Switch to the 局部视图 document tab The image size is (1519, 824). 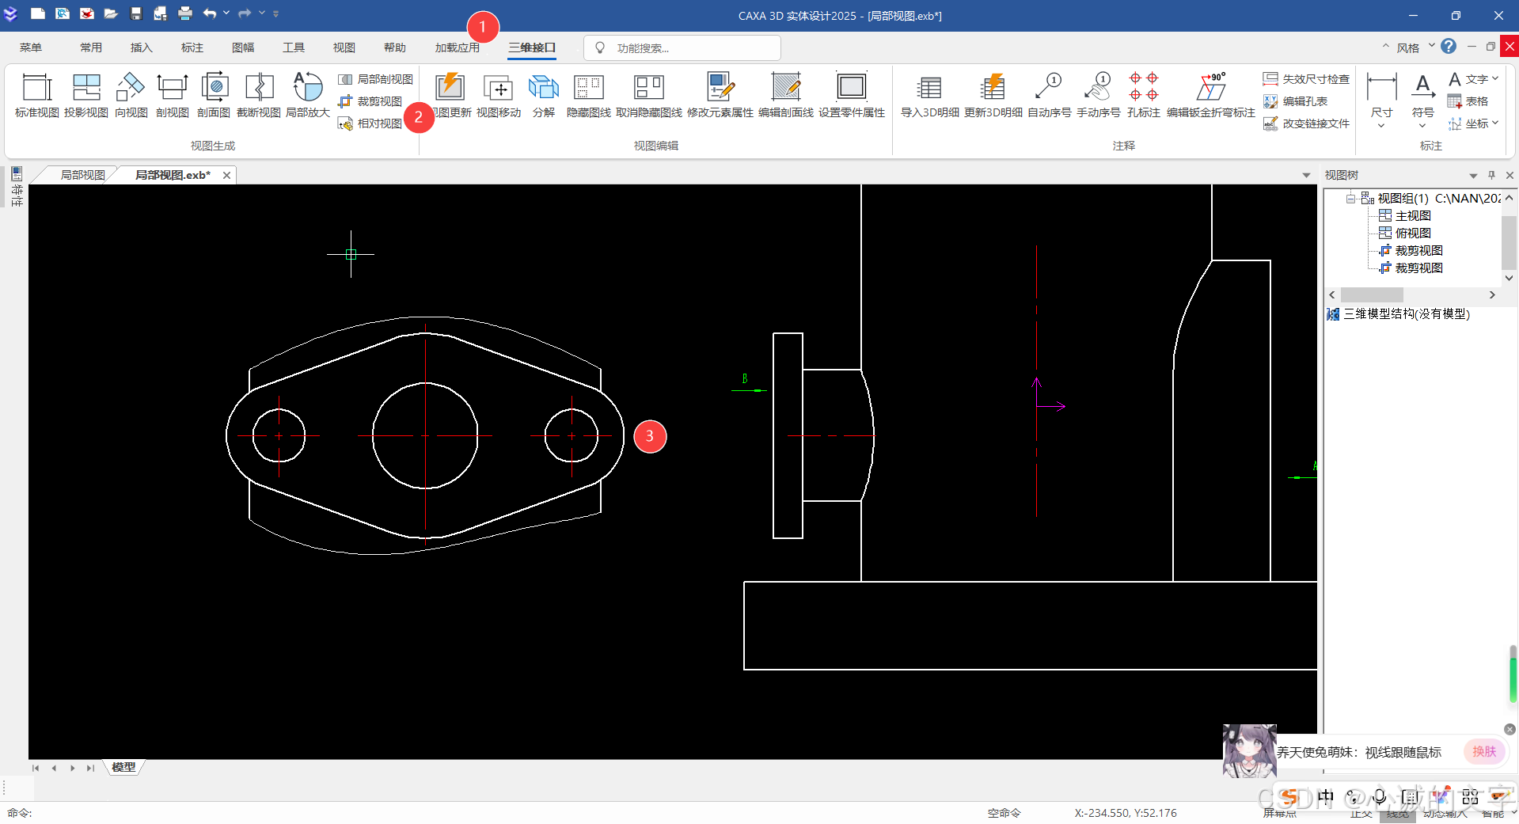click(x=82, y=175)
